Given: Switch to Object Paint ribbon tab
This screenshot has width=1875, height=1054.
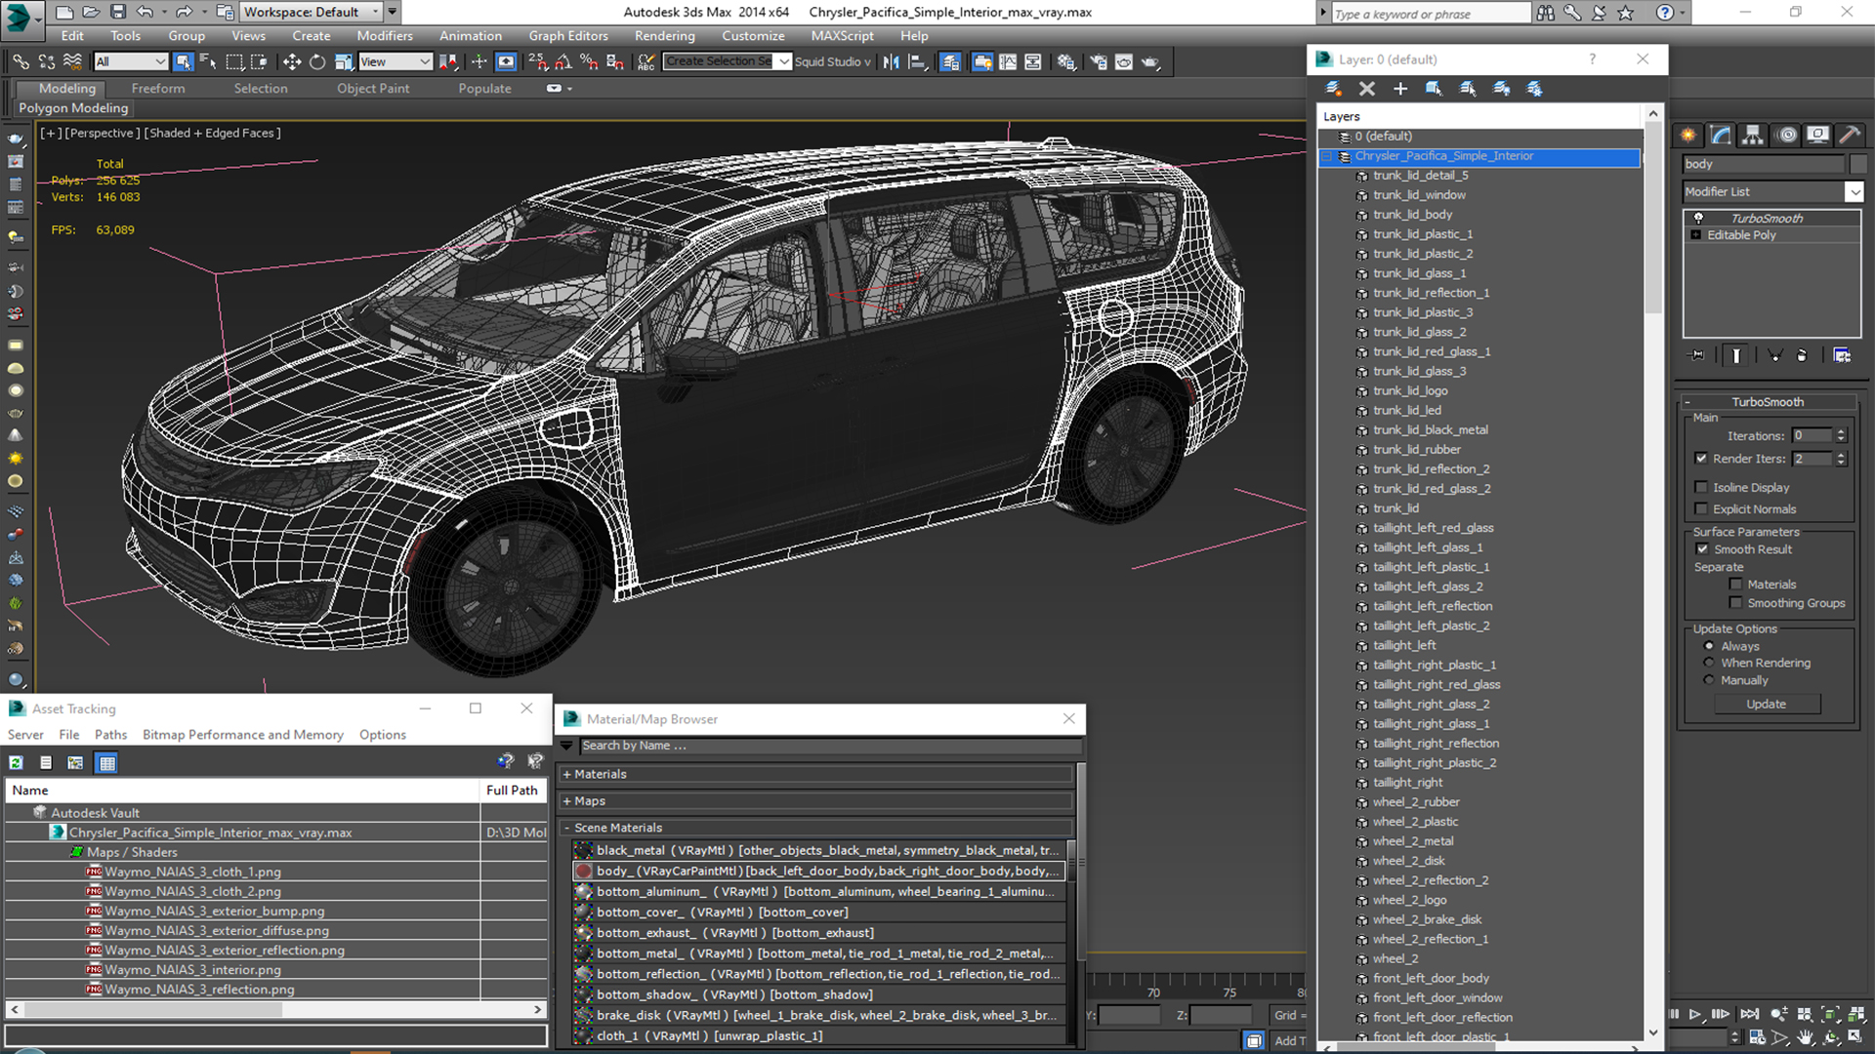Looking at the screenshot, I should [373, 88].
